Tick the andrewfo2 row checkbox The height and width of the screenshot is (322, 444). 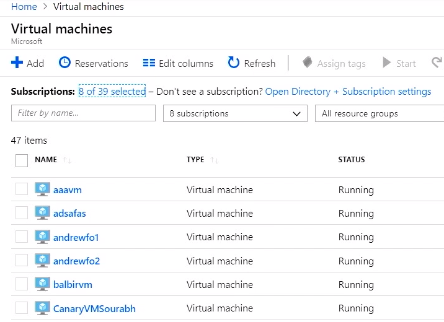[22, 260]
